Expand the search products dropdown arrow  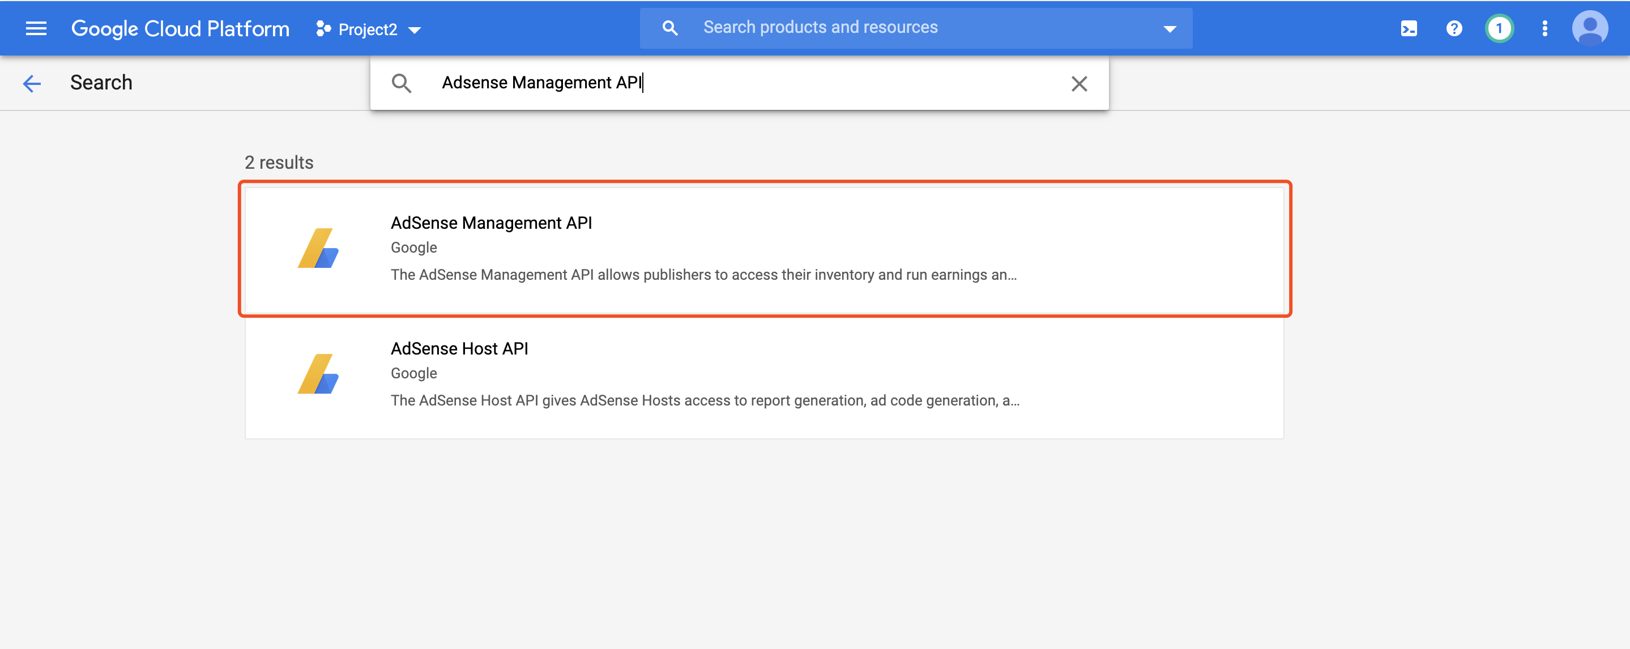click(1169, 28)
